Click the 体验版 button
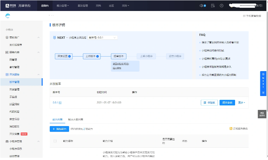The width and height of the screenshot is (268, 160). click(209, 102)
